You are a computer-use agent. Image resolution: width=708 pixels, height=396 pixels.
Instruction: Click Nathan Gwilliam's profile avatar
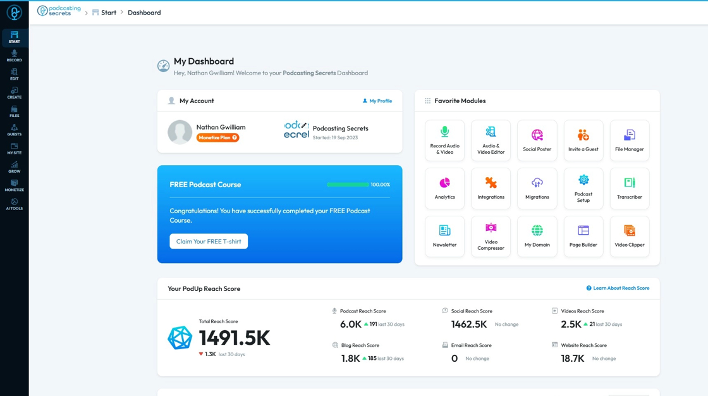pyautogui.click(x=180, y=132)
